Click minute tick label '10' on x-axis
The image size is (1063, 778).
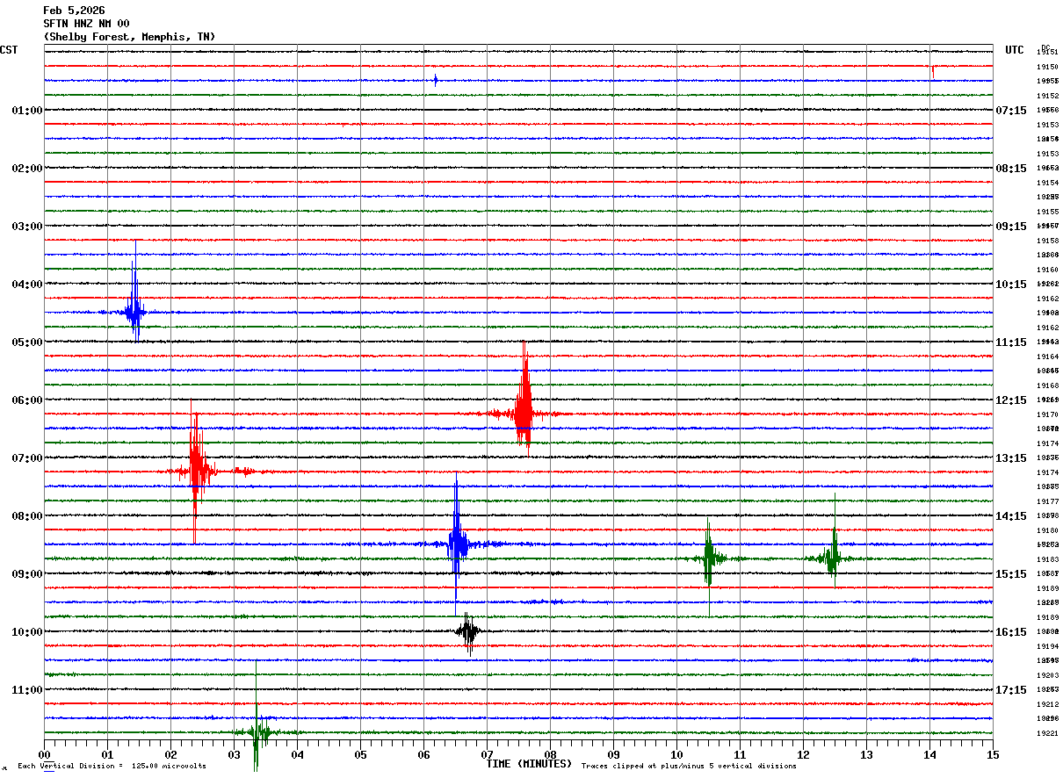click(x=676, y=754)
